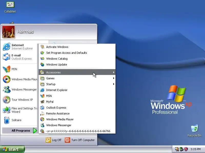Click the Games label in programs list

coord(50,78)
